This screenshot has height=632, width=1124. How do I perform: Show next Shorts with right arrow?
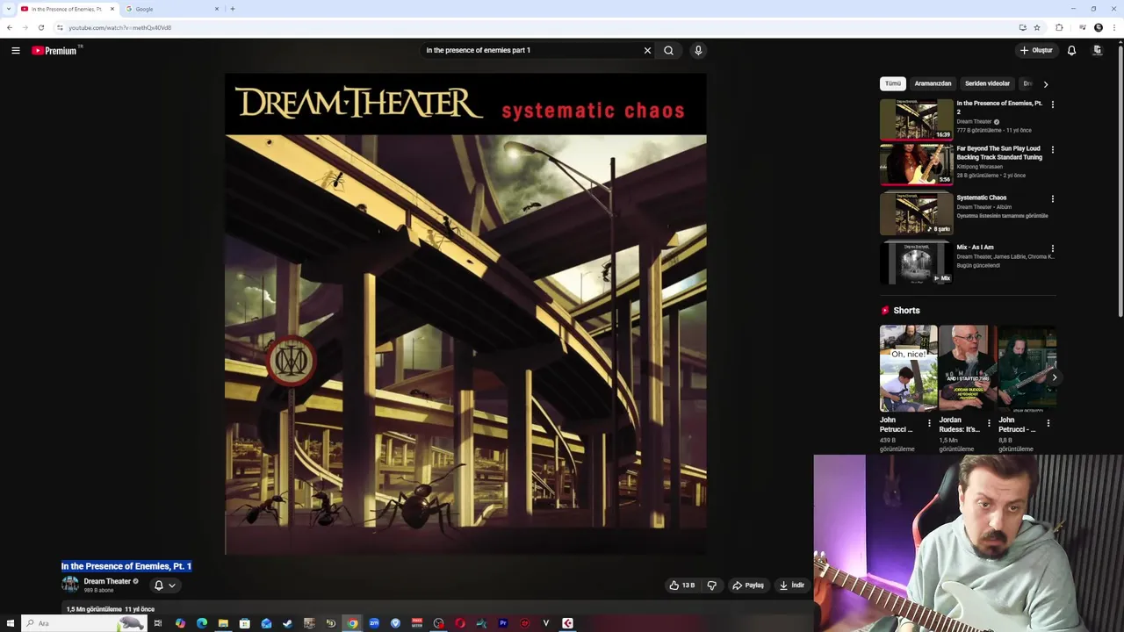pos(1054,377)
